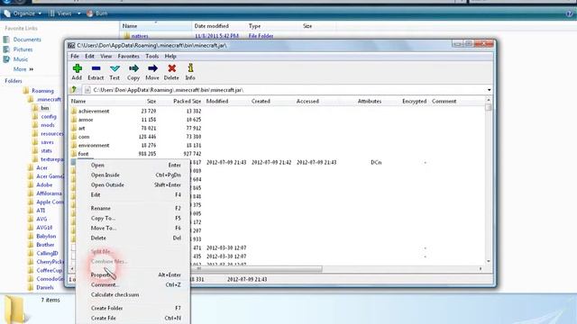Choose Edit in the context menu
Screen dimensions: 577x324
tap(133, 195)
